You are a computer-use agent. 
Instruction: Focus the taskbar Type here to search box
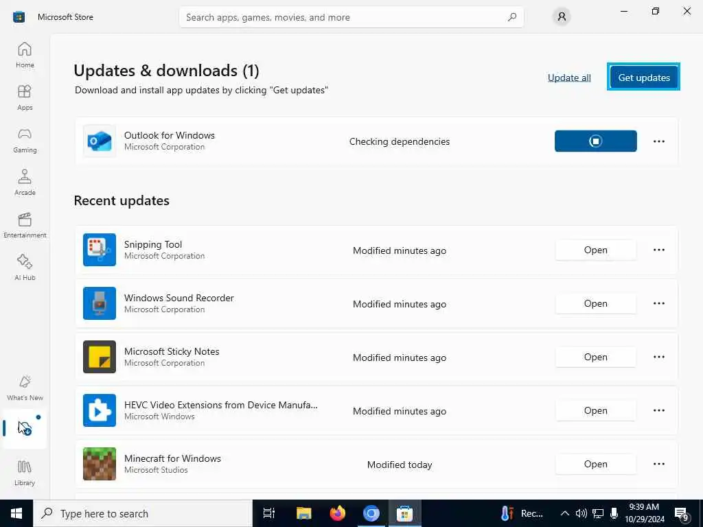143,513
